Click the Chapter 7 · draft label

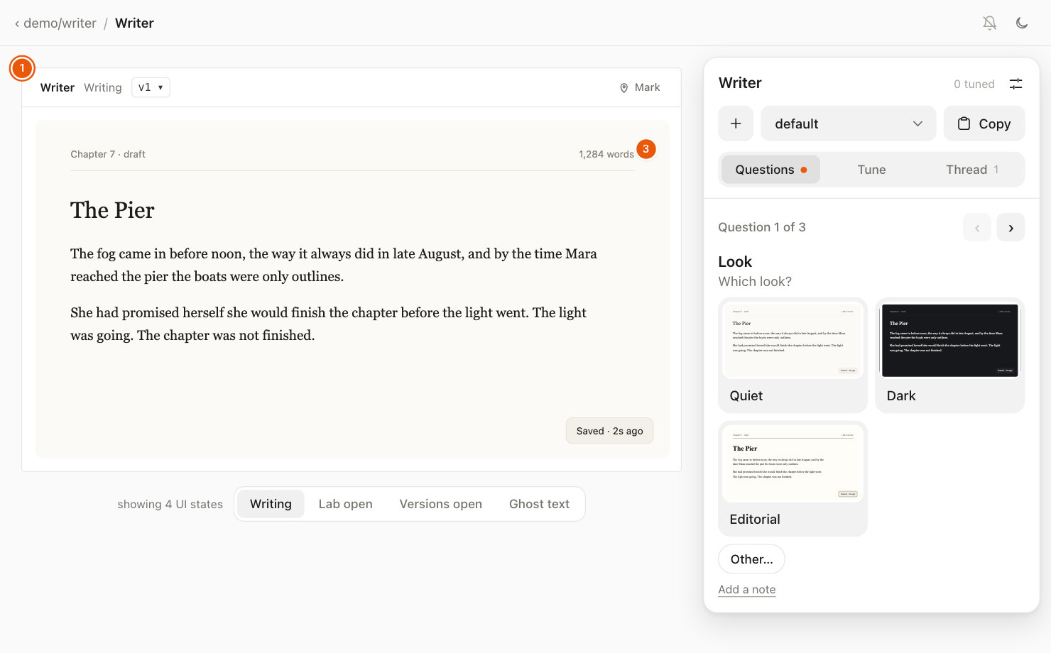(108, 154)
